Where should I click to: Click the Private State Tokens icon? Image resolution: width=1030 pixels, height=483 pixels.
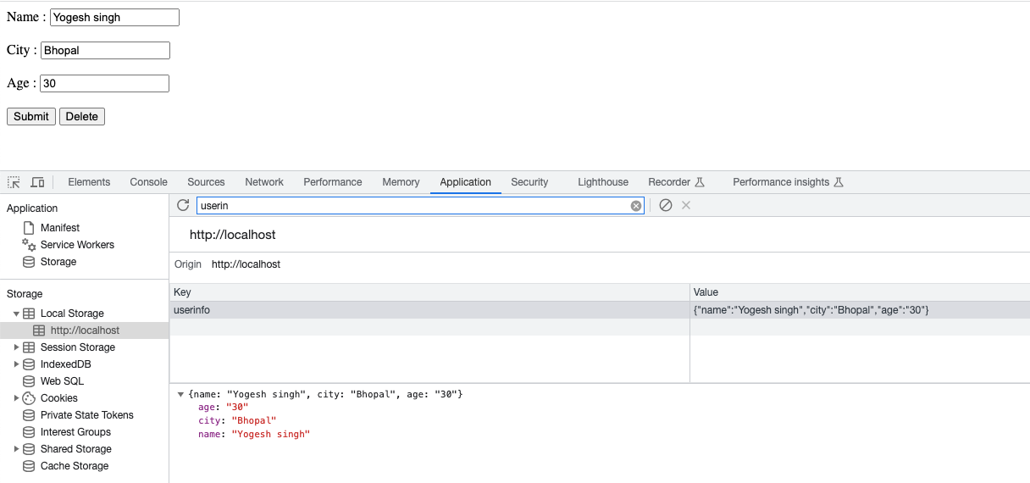pyautogui.click(x=29, y=415)
